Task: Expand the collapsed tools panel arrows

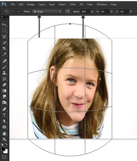Action: click(2, 17)
